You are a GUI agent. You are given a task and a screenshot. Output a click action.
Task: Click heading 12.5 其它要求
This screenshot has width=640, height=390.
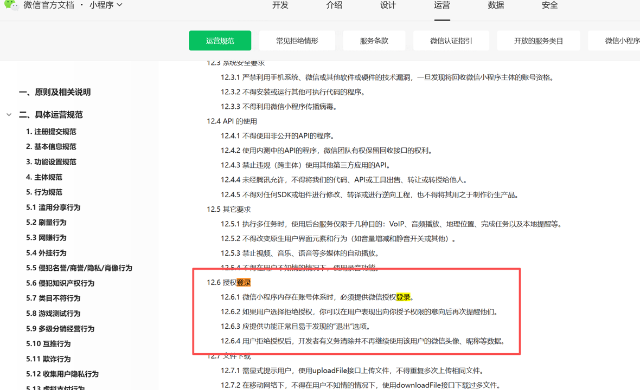228,210
